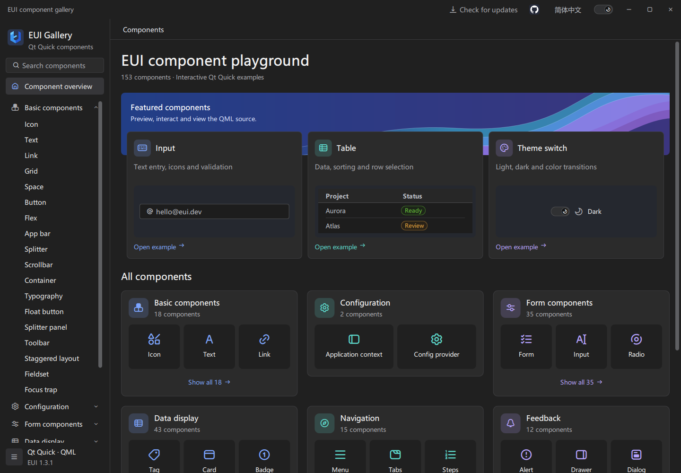Open the Text component tile
This screenshot has width=681, height=473.
point(209,347)
